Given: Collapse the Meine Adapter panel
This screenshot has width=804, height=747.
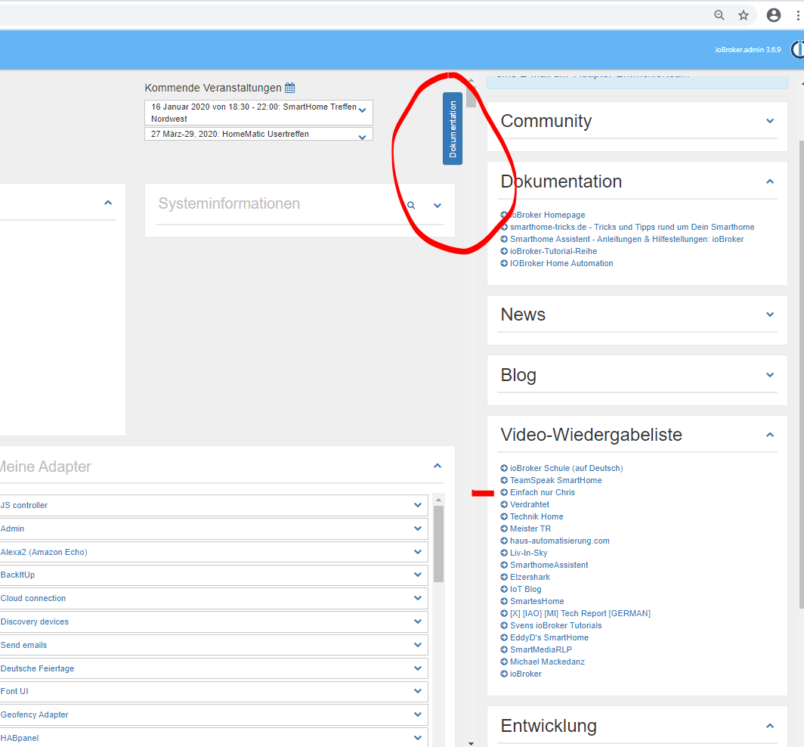Looking at the screenshot, I should pos(438,466).
